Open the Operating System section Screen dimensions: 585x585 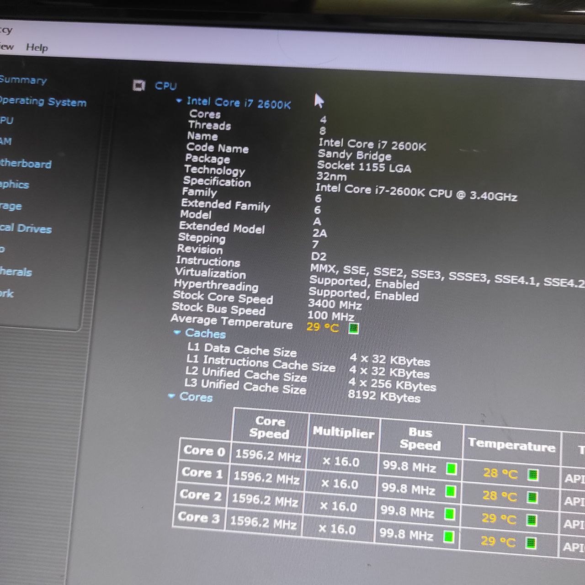[43, 101]
